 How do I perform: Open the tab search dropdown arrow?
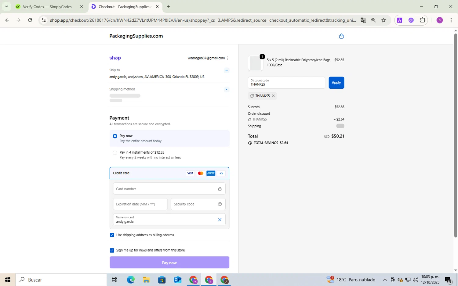[6, 6]
